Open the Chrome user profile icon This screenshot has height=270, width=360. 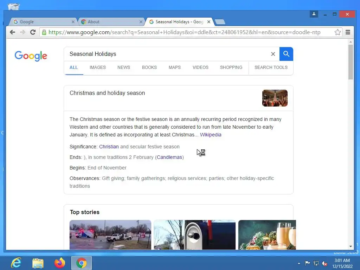click(314, 14)
